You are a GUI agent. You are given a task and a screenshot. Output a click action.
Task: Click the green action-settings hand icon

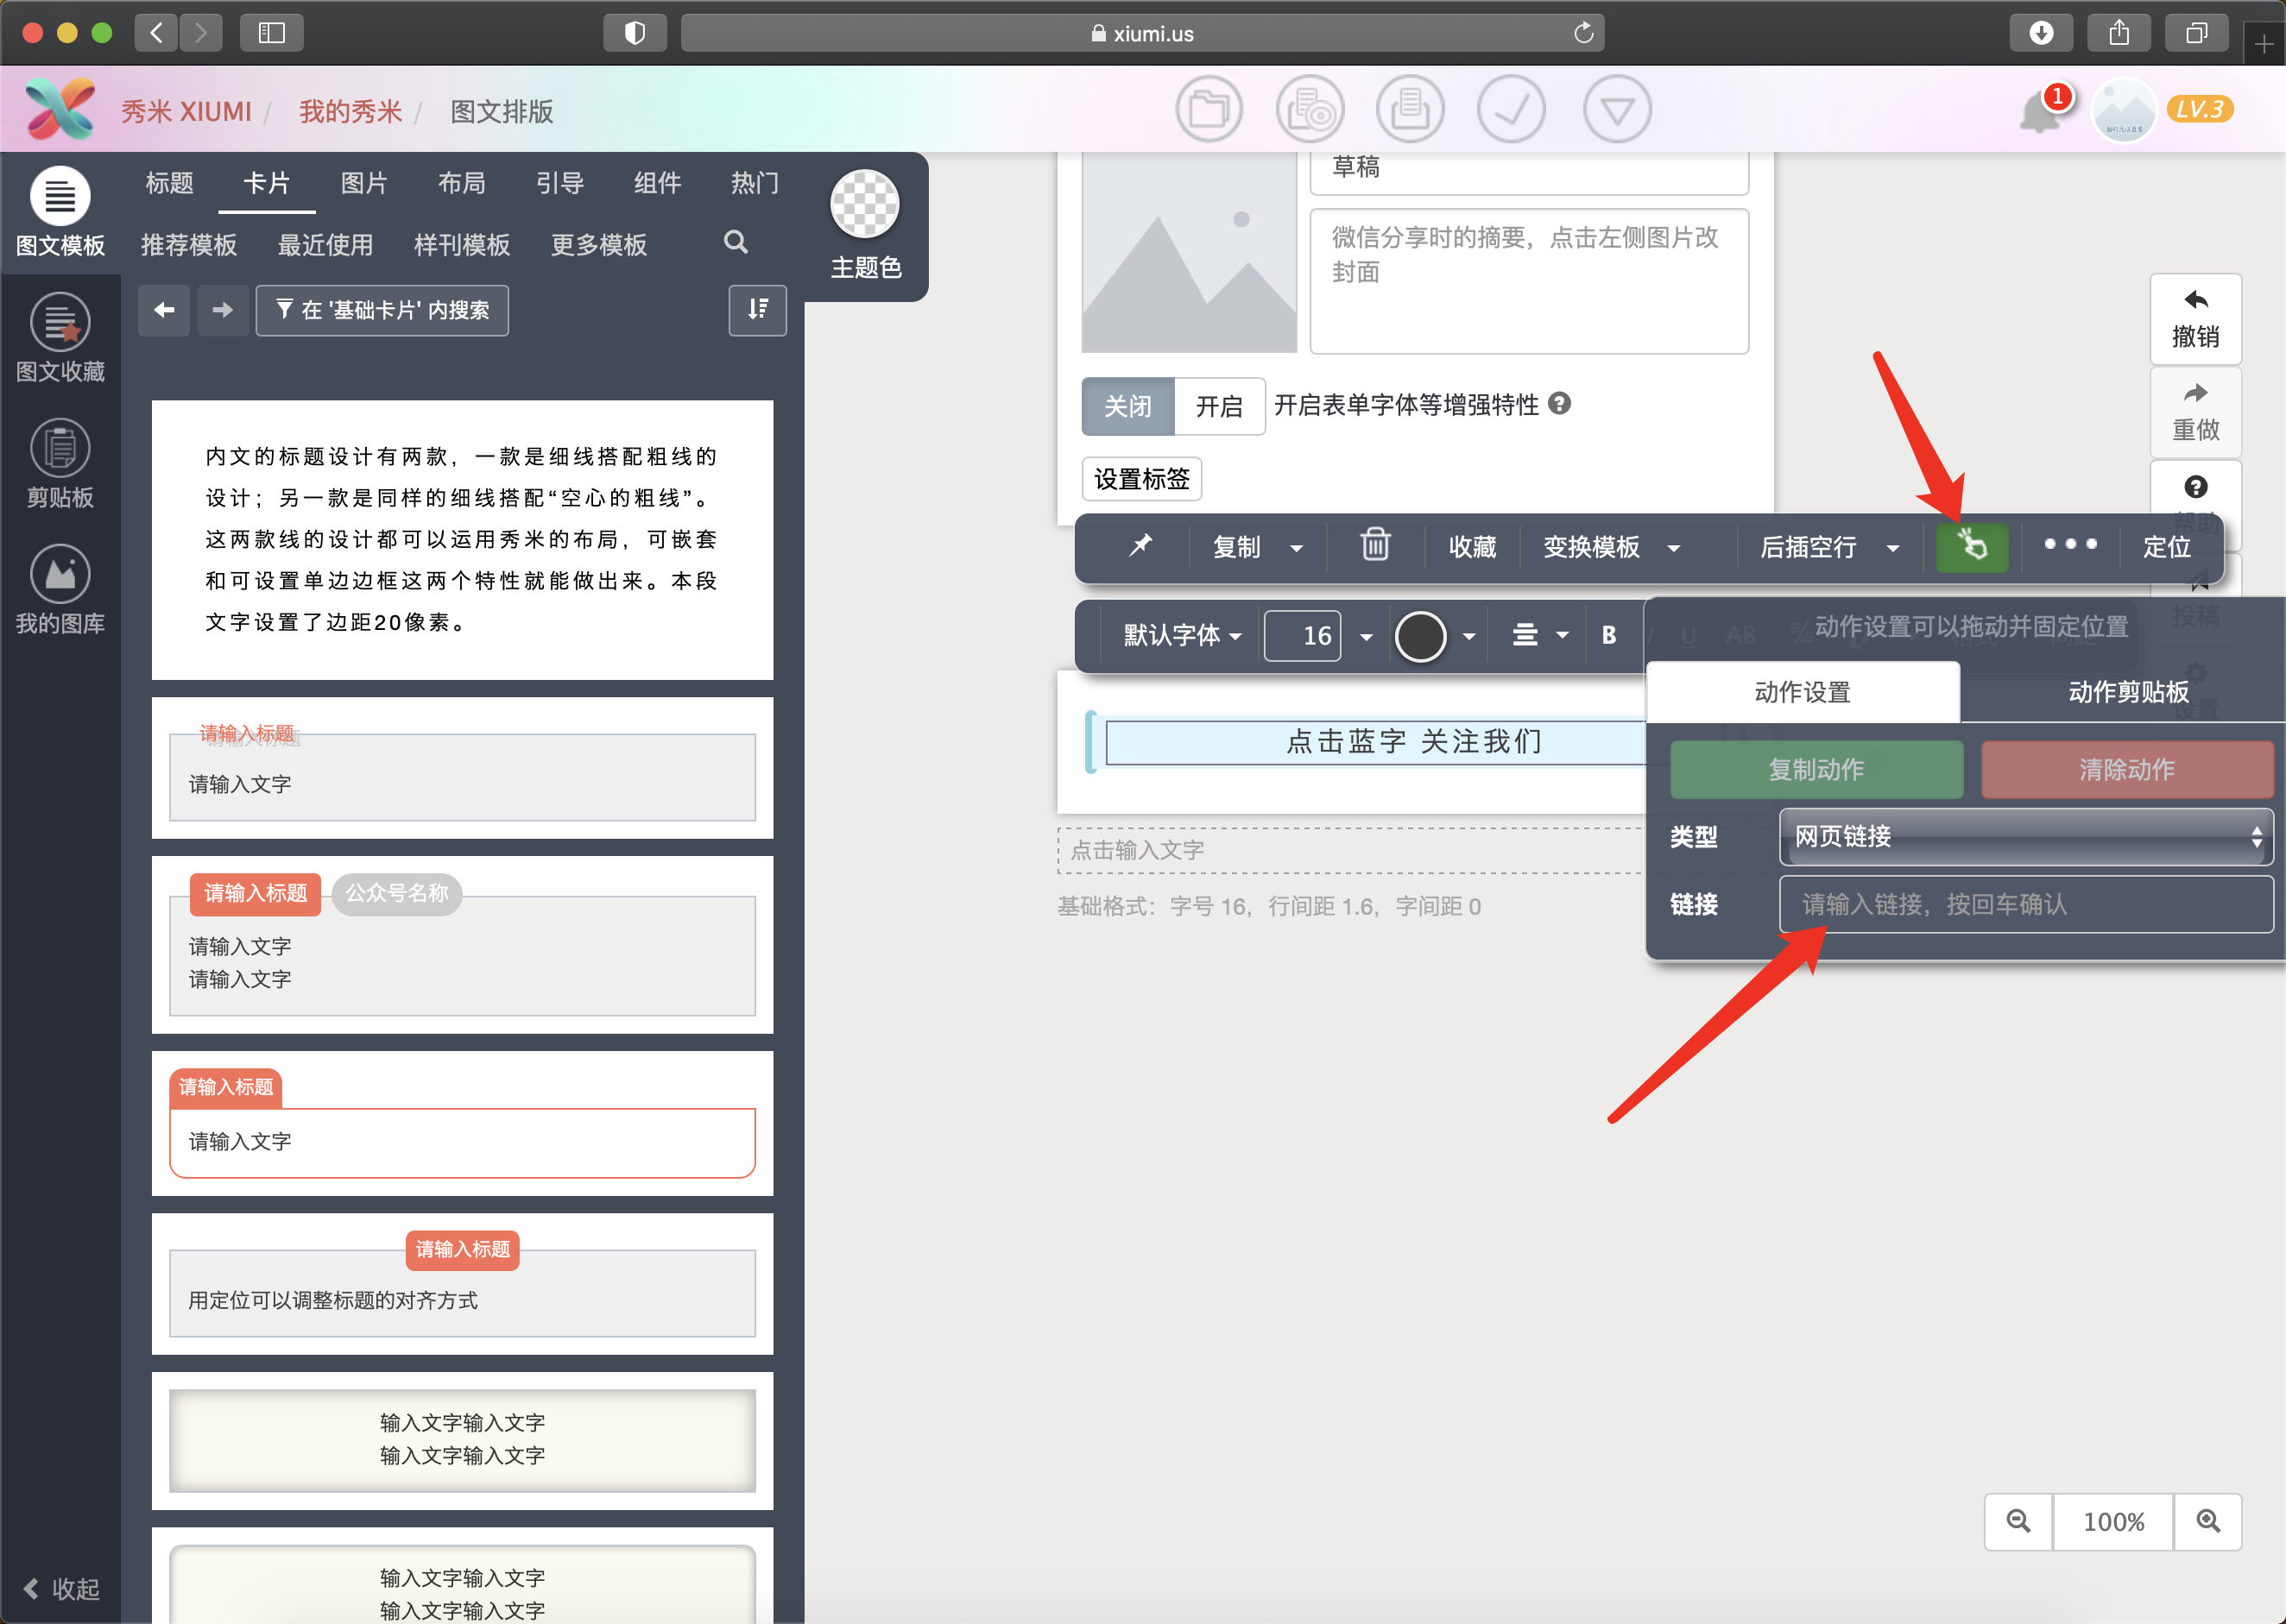(x=1971, y=546)
